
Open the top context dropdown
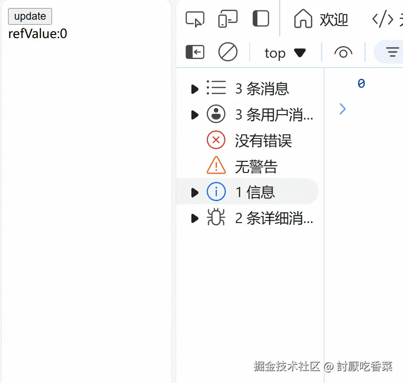tap(285, 53)
